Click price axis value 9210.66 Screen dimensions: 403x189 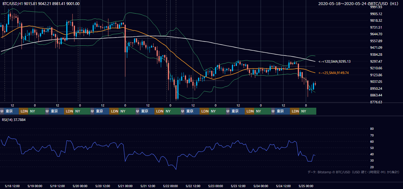(x=376, y=68)
